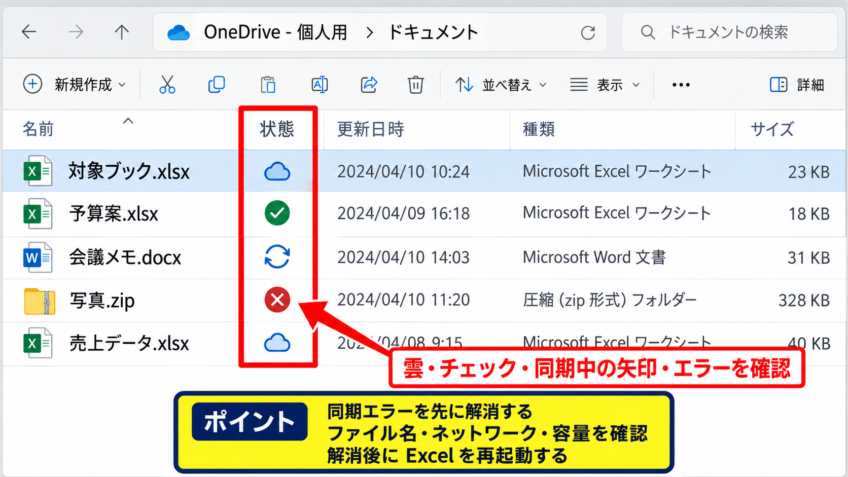Navigate up one folder level
This screenshot has height=477, width=848.
(122, 32)
